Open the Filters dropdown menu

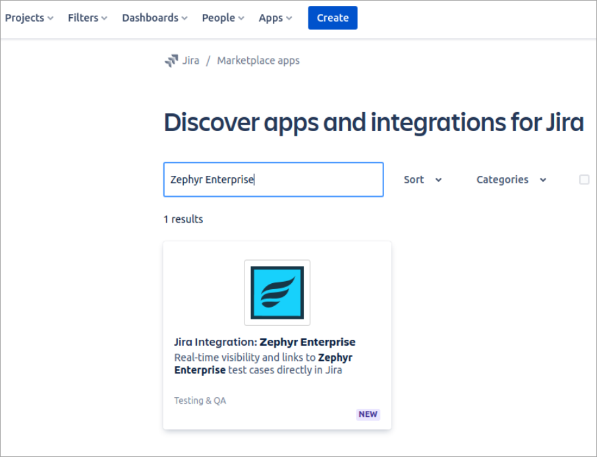pos(87,18)
